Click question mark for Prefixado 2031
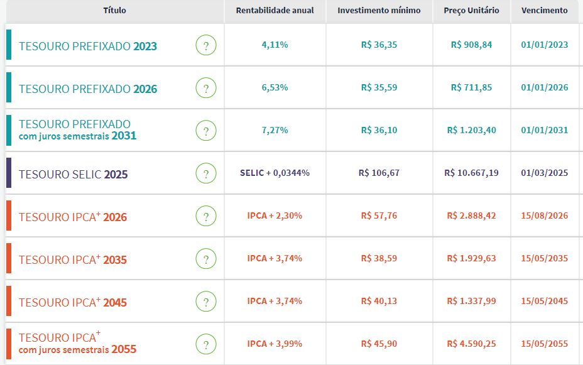This screenshot has width=583, height=365. click(x=205, y=131)
